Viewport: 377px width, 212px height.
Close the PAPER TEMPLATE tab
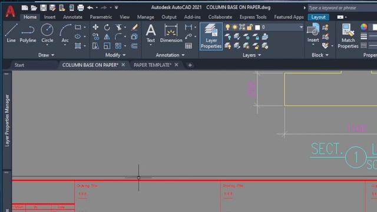tap(177, 65)
